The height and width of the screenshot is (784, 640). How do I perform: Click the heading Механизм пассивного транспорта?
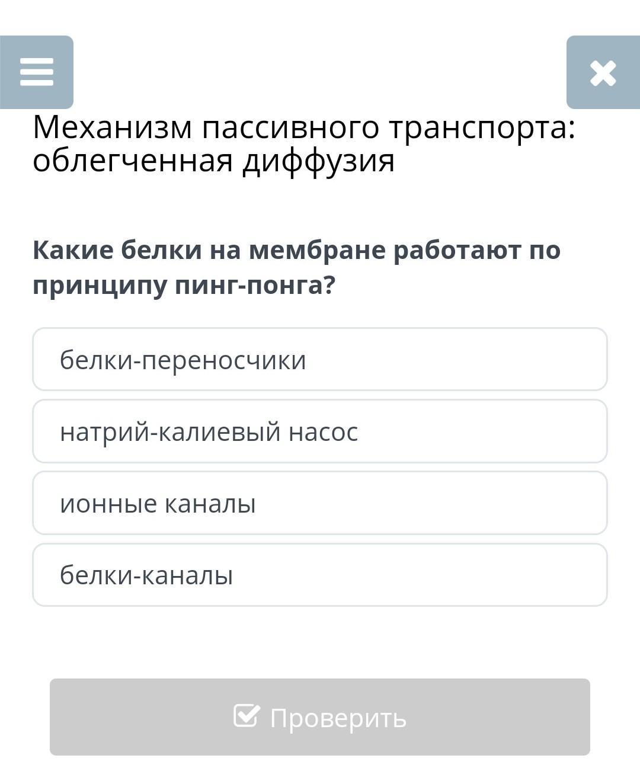coord(304,127)
